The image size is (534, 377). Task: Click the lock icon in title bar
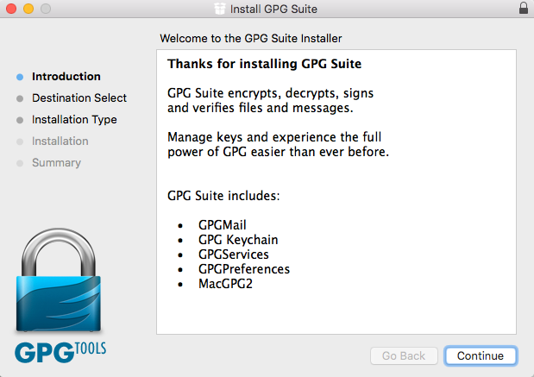click(x=524, y=8)
